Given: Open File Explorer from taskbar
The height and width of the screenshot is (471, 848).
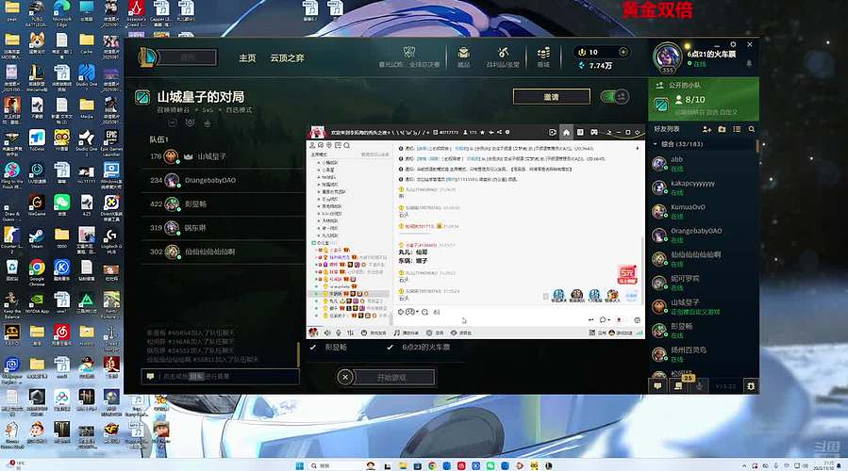Looking at the screenshot, I should [403, 465].
